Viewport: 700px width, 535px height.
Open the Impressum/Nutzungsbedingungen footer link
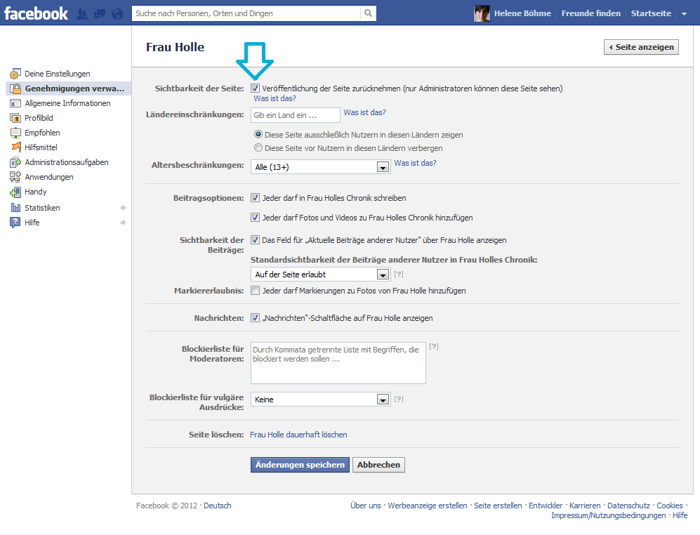(x=608, y=515)
